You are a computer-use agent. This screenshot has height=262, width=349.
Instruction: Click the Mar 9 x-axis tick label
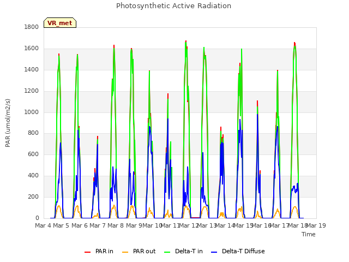(134, 225)
